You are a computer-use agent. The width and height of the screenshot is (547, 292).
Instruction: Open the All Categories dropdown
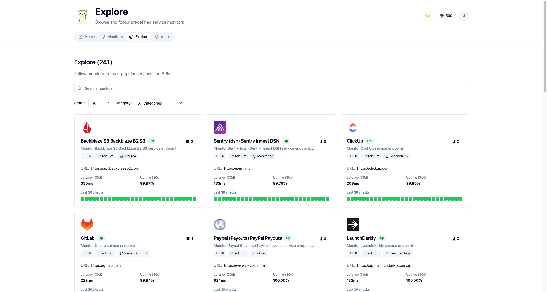tap(158, 103)
